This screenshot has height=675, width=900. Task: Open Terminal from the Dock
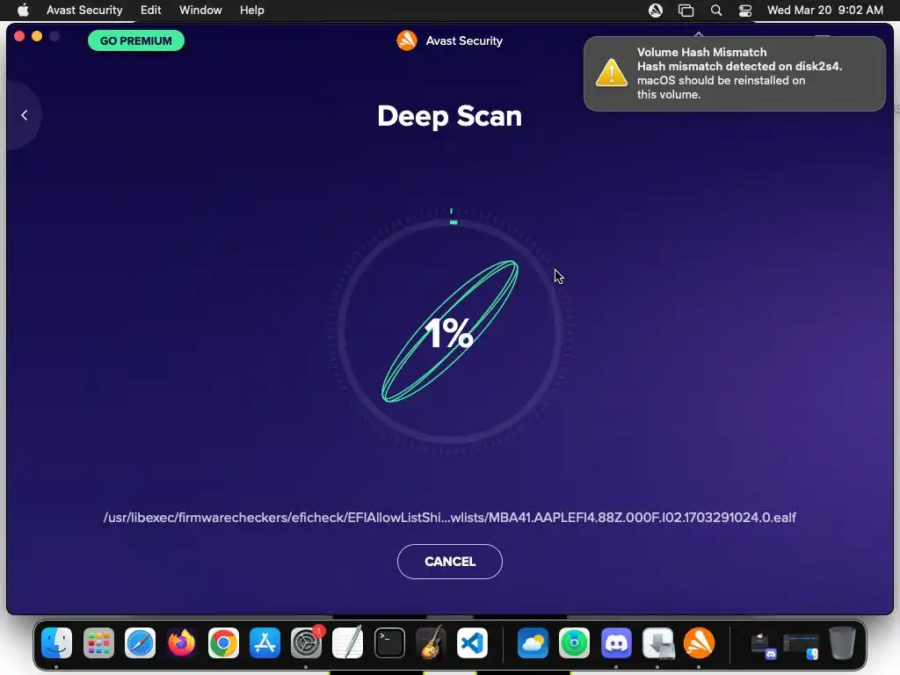[x=389, y=642]
